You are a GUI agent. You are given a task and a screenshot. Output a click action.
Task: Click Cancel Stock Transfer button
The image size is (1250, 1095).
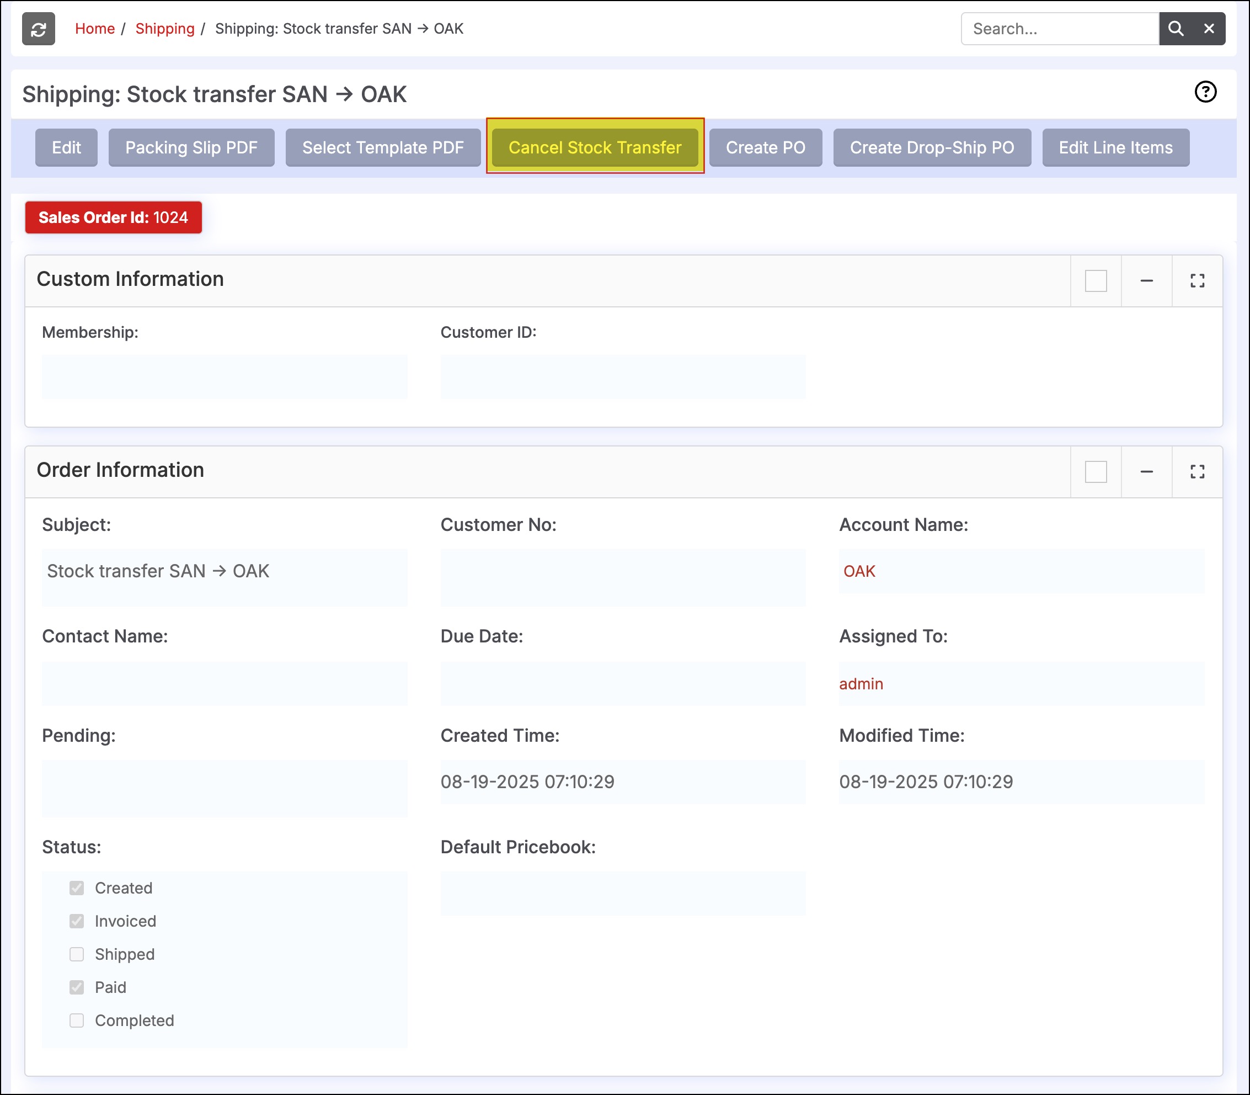pyautogui.click(x=595, y=147)
